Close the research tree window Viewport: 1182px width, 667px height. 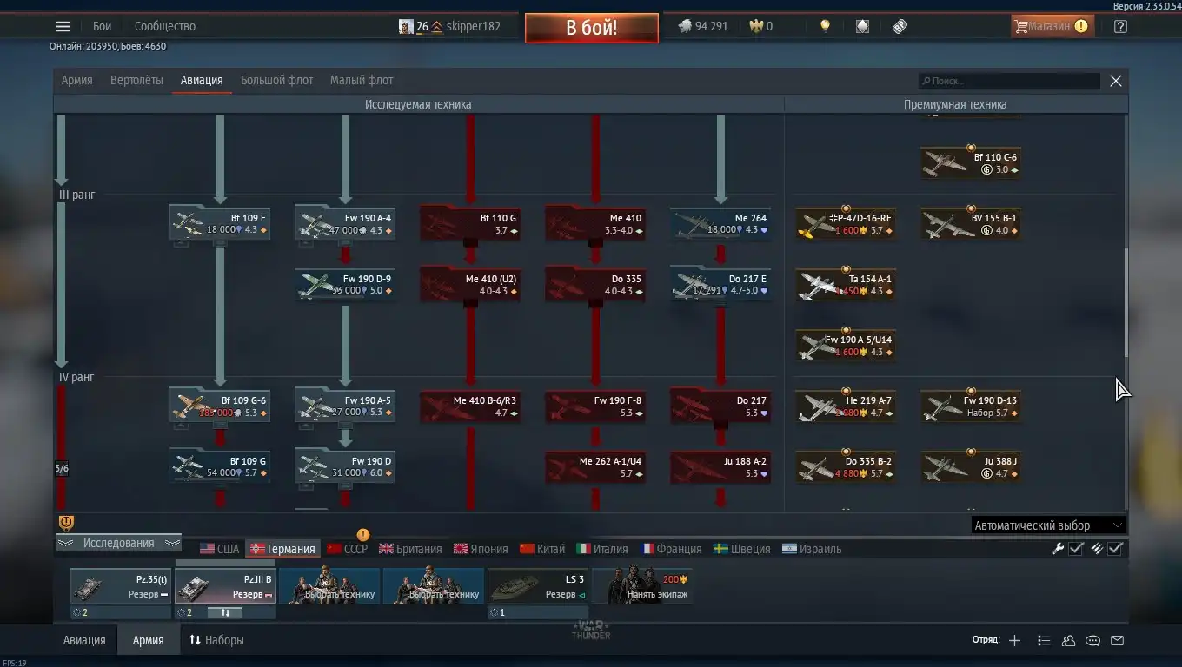click(1116, 81)
